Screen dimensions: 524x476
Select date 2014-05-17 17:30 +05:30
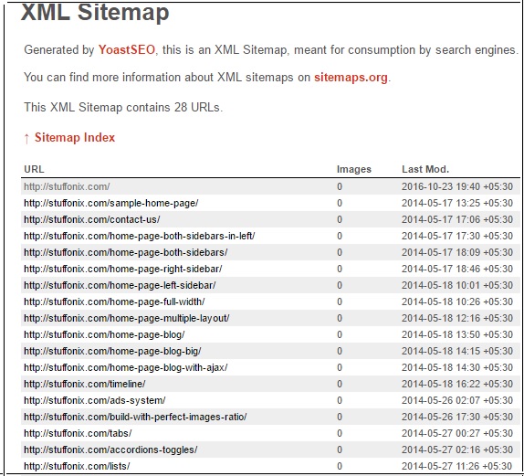tap(457, 236)
